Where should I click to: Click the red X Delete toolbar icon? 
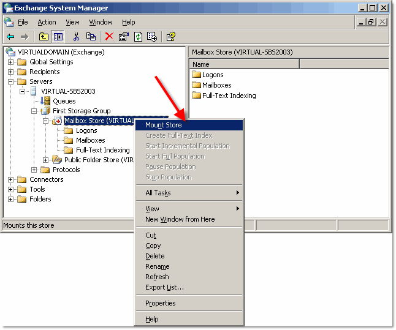pyautogui.click(x=109, y=37)
